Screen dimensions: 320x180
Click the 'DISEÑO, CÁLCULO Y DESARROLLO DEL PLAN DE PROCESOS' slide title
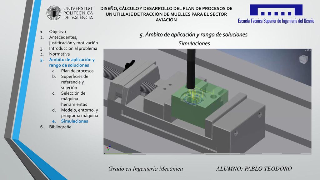pos(166,14)
